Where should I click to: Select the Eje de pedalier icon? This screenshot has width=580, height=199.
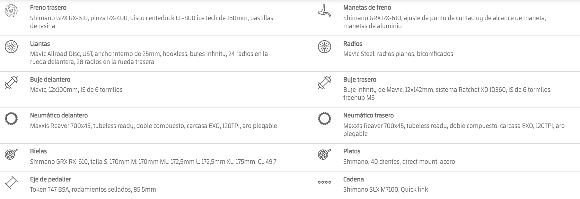(x=11, y=182)
